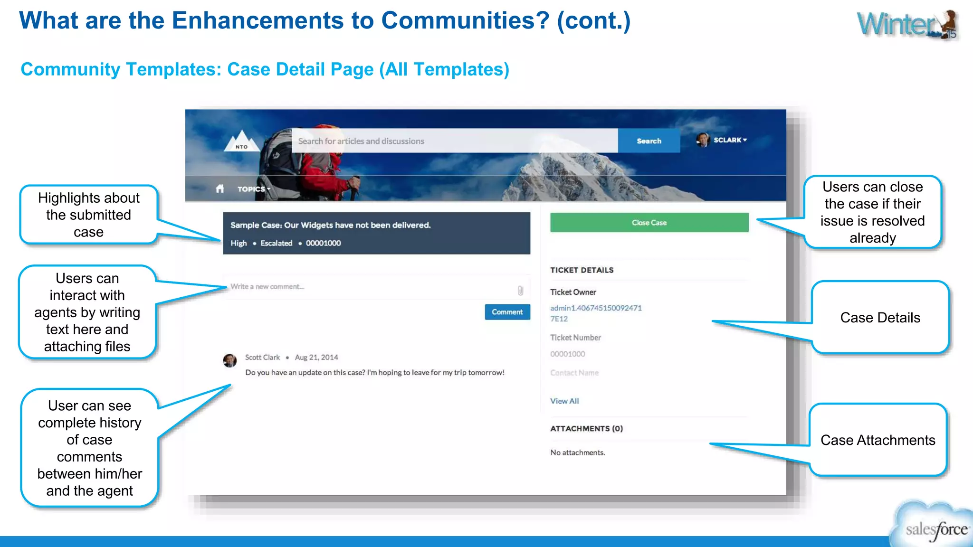Click the green Close Case button
Screen dimensions: 973x547
649,222
